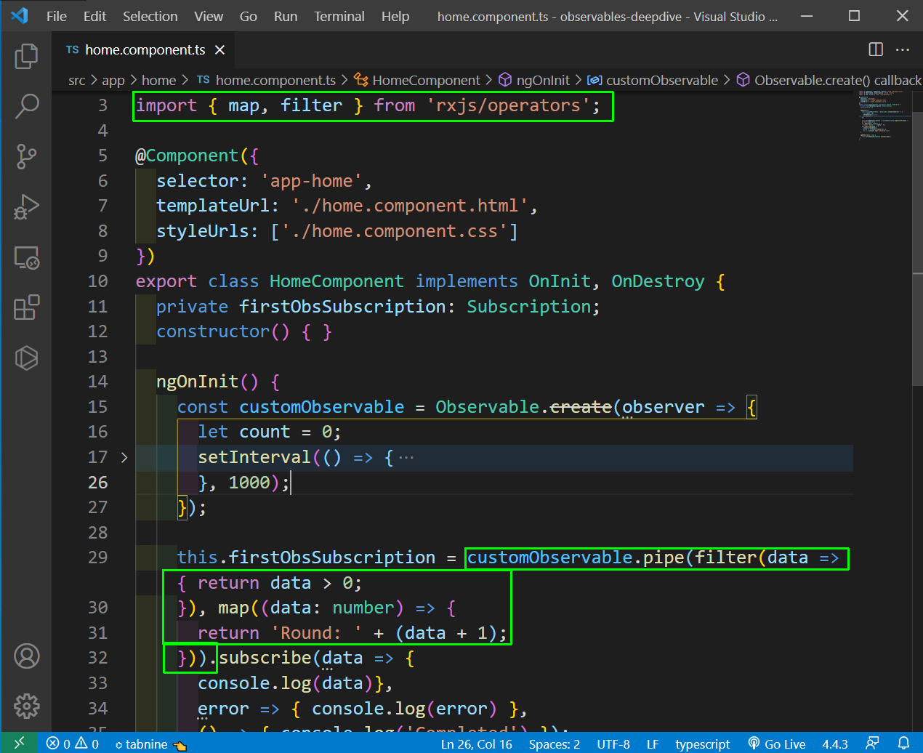Click the firstObsSubscription property on line 11

pos(342,307)
